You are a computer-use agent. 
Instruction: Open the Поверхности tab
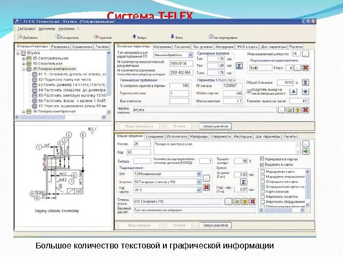221,137
